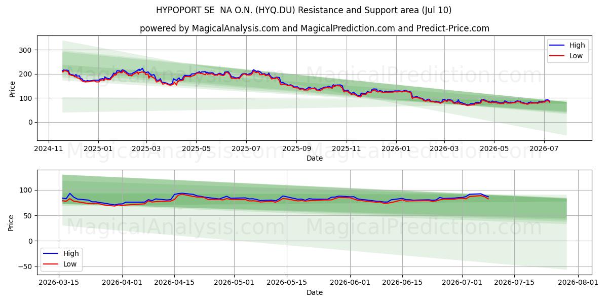Click the lower chart y-axis tick '-50'

25,267
